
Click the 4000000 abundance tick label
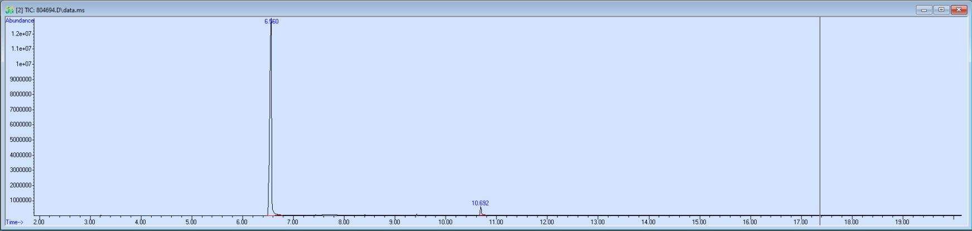coord(21,155)
